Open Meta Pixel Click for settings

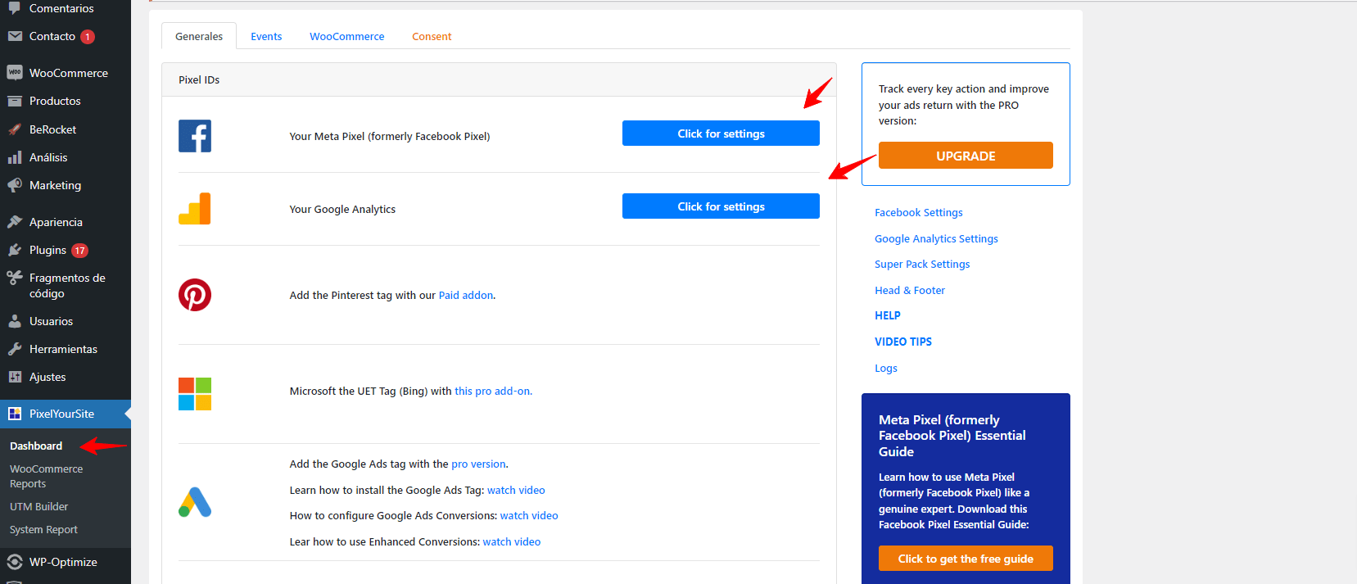721,134
